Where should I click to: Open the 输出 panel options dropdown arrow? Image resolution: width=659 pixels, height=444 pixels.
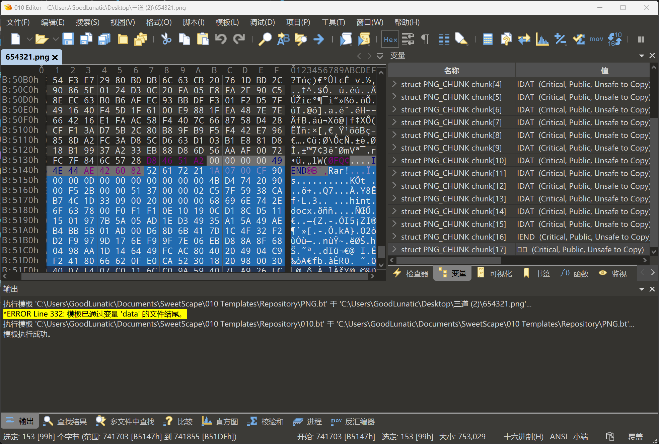642,289
